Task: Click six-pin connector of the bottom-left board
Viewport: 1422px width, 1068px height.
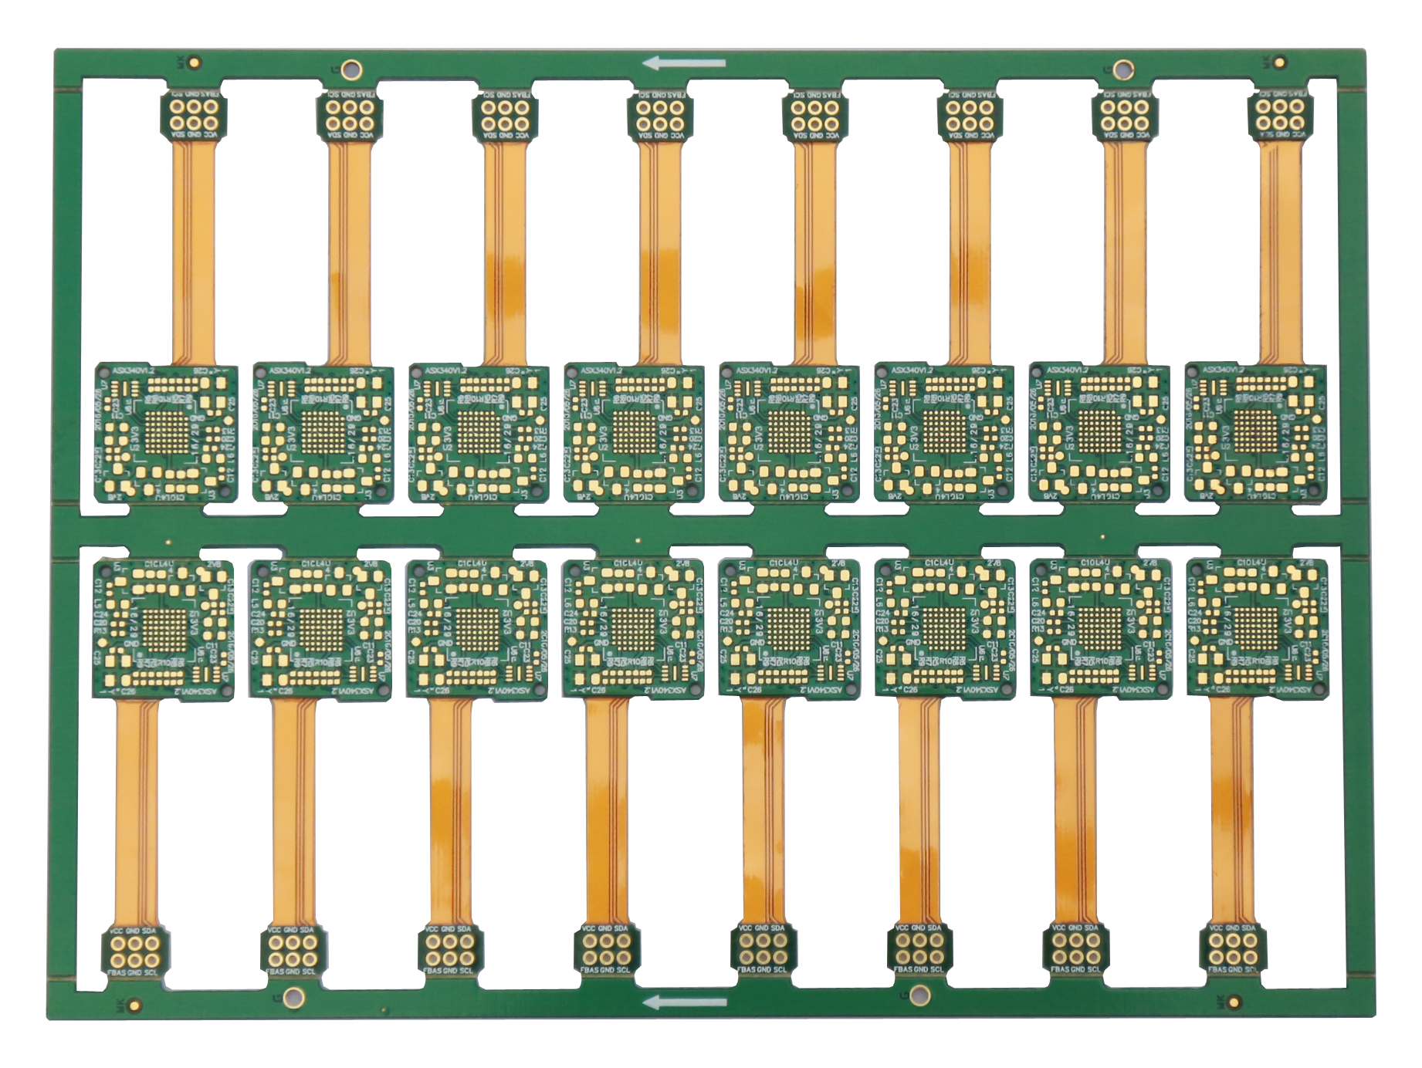Action: (x=136, y=950)
